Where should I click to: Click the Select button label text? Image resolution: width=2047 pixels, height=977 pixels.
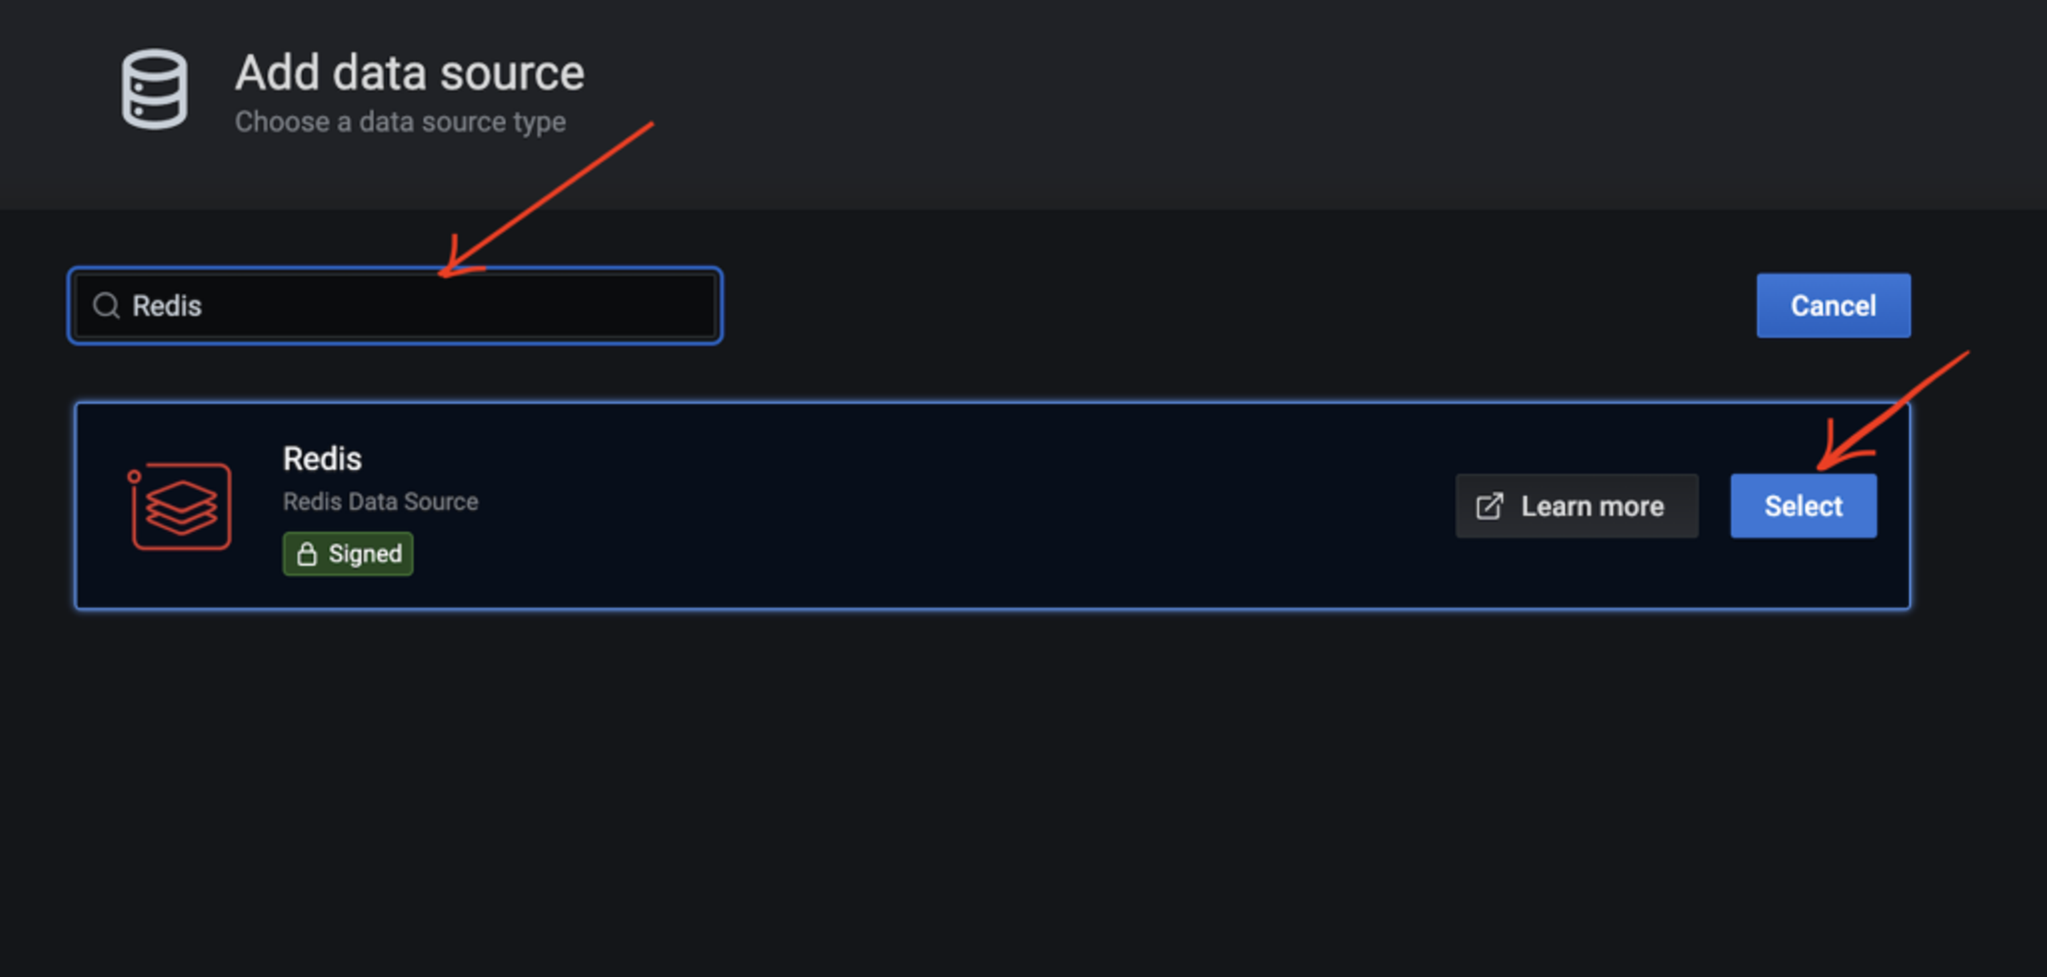click(x=1803, y=506)
